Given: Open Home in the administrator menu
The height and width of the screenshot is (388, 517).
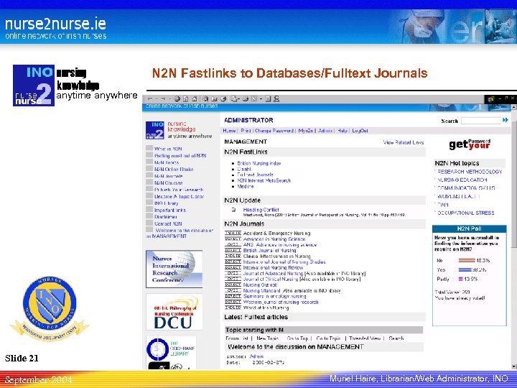Looking at the screenshot, I should pyautogui.click(x=229, y=131).
